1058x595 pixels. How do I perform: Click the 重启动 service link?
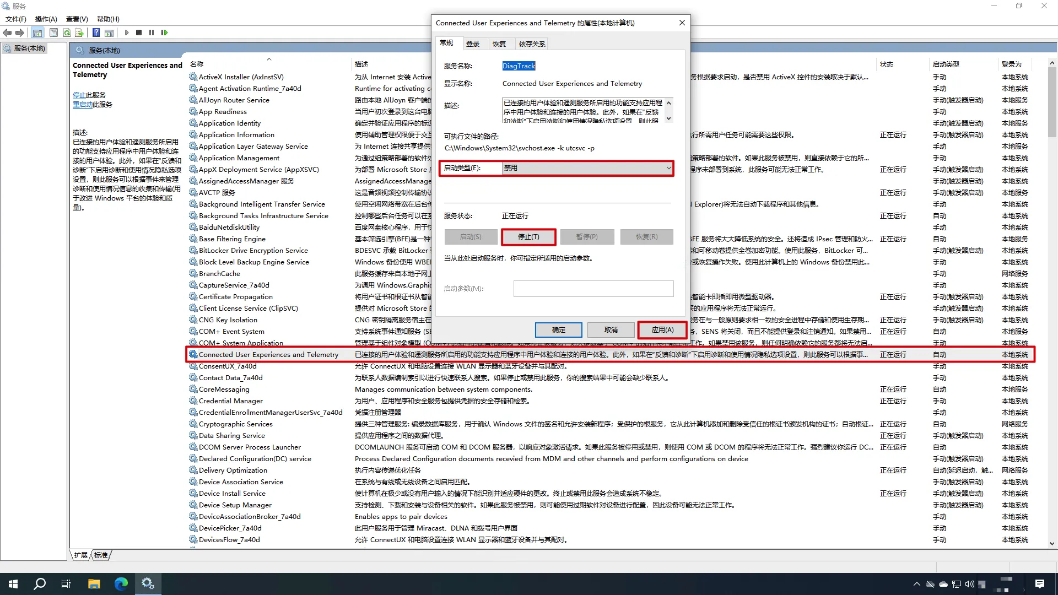[83, 105]
